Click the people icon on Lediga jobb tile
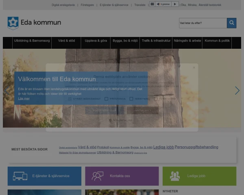This screenshot has height=195, width=244. pos(175,176)
